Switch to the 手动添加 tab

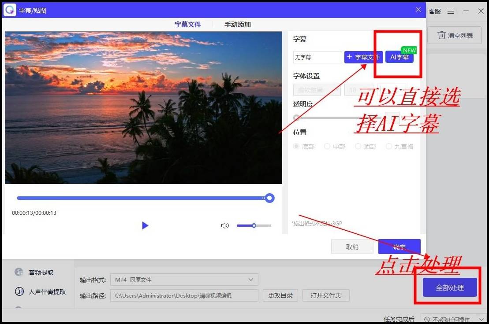click(x=238, y=25)
